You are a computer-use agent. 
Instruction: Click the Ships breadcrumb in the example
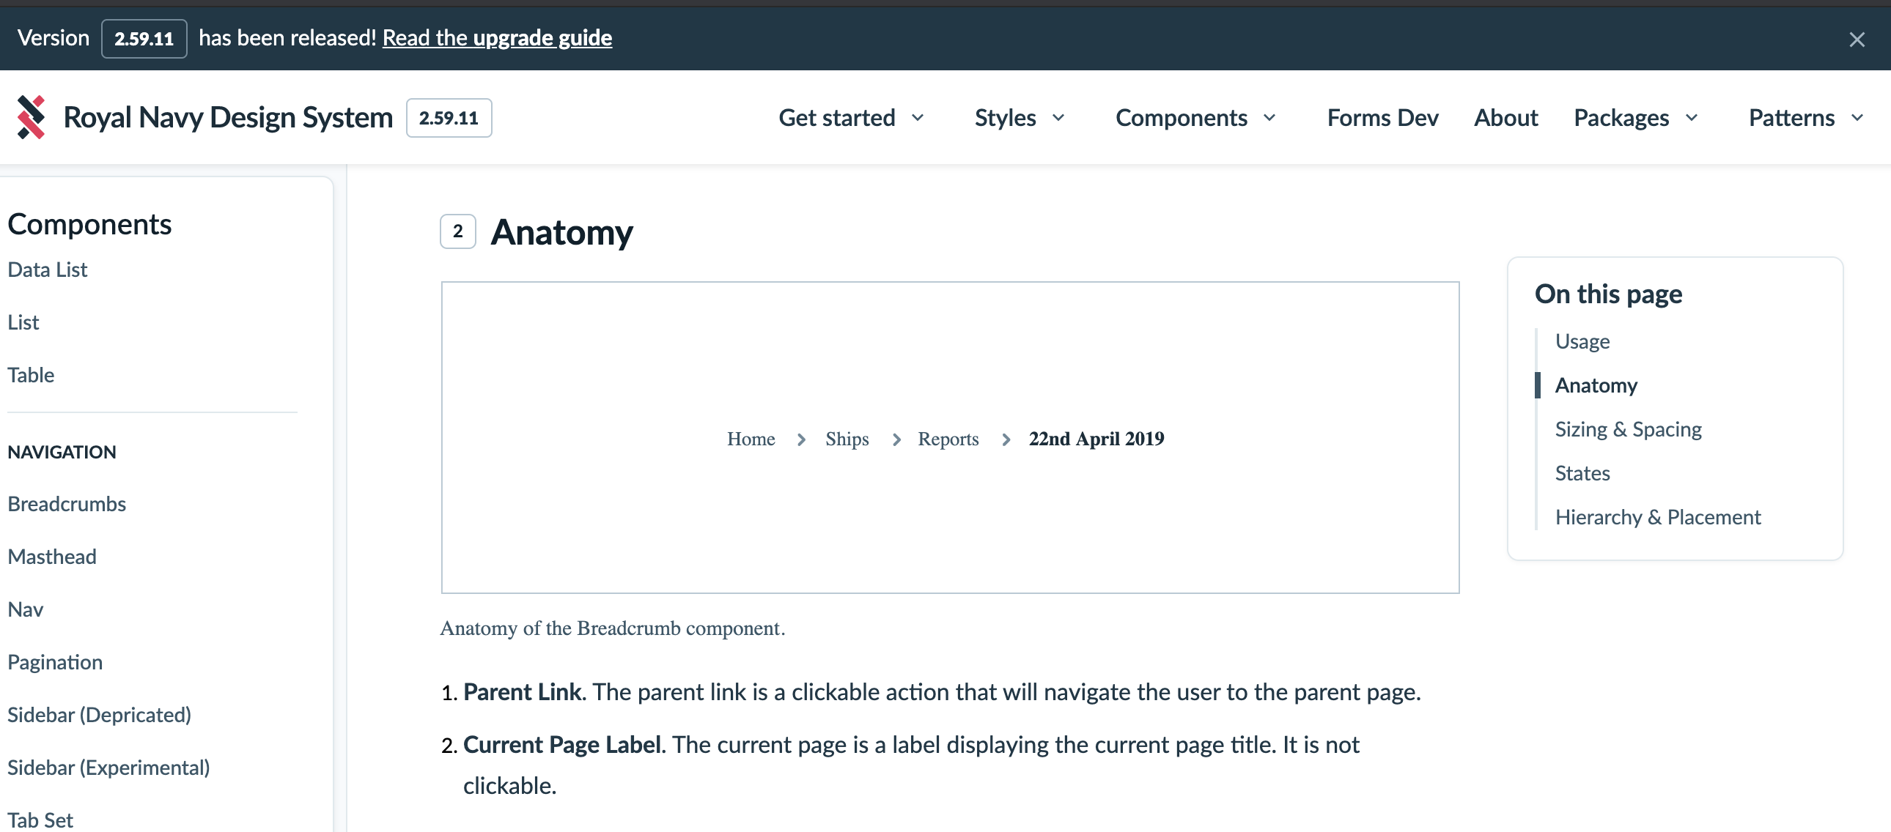[x=847, y=439]
